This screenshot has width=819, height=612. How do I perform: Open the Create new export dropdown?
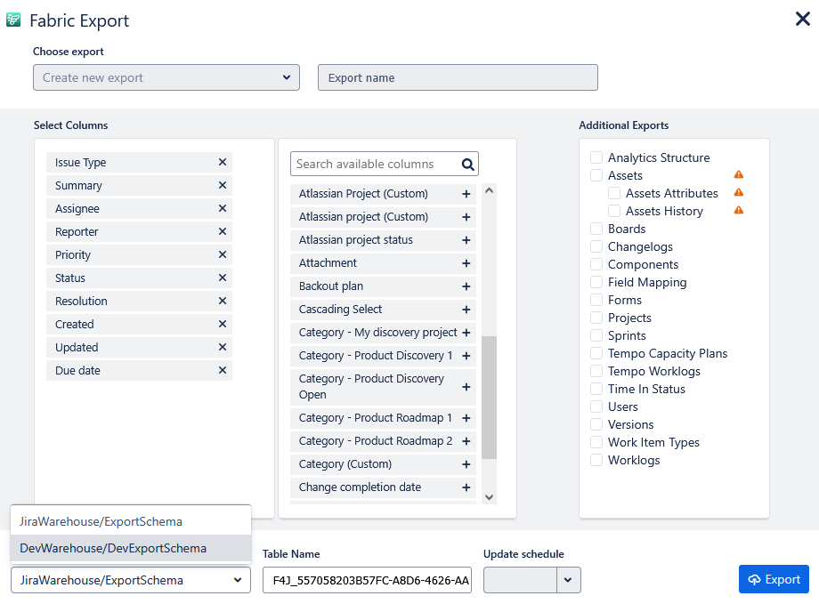tap(166, 77)
